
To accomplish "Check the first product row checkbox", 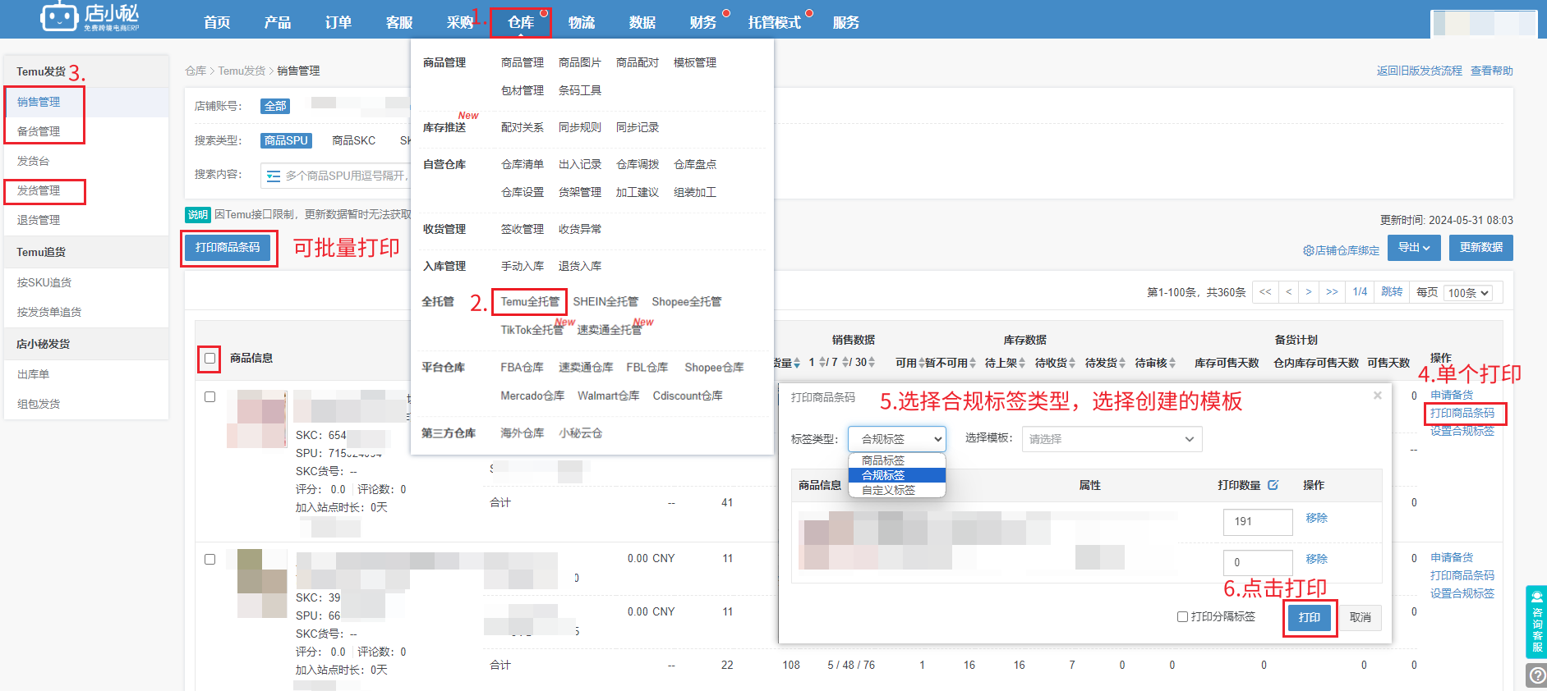I will coord(209,396).
